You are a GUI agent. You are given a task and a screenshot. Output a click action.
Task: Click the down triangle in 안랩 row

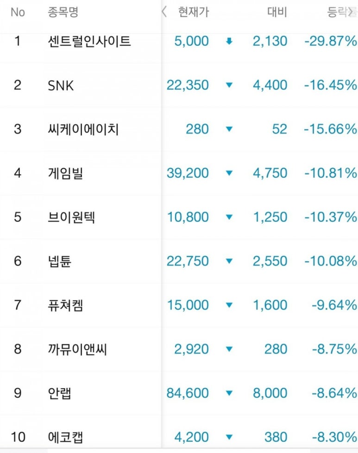[x=229, y=393]
